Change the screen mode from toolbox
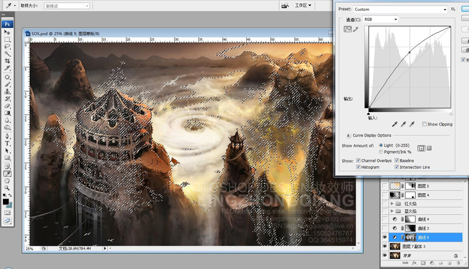Screen dimensions: 469x269 [x=7, y=221]
